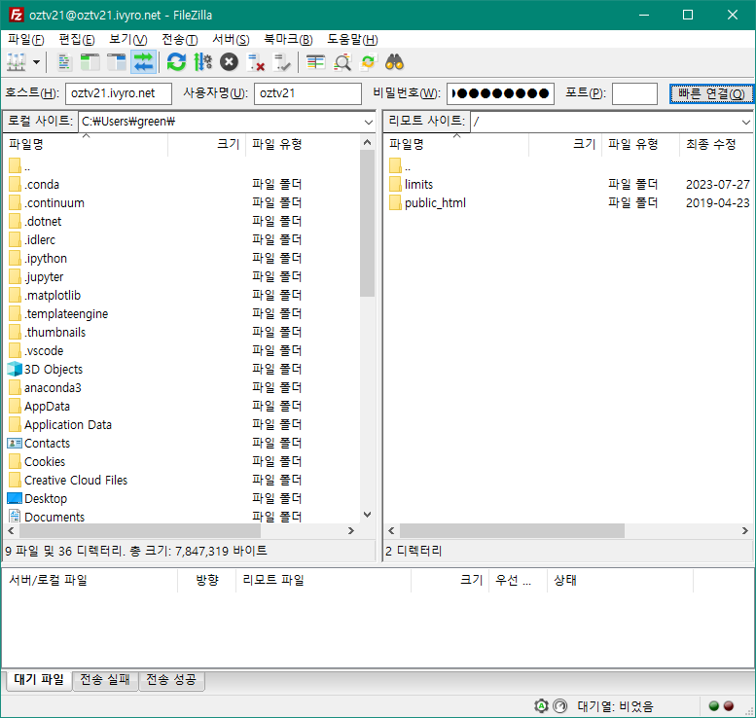Click the password input field

pos(500,93)
